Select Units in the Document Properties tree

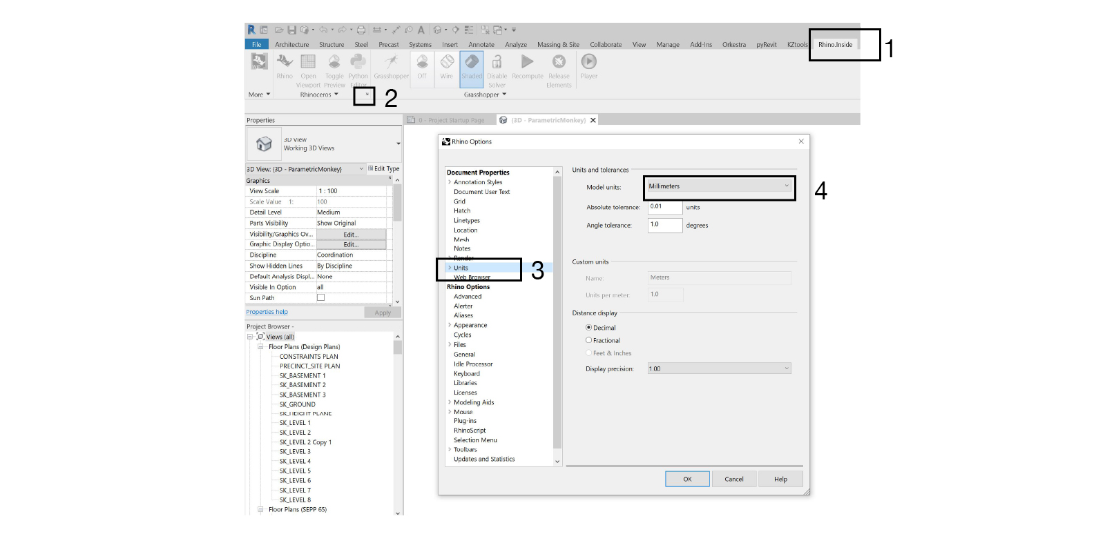click(461, 268)
